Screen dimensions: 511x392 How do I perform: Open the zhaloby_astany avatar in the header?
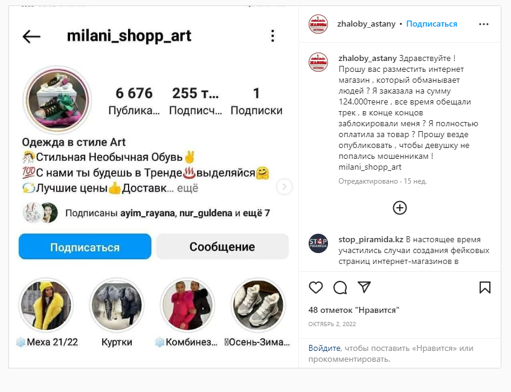318,24
